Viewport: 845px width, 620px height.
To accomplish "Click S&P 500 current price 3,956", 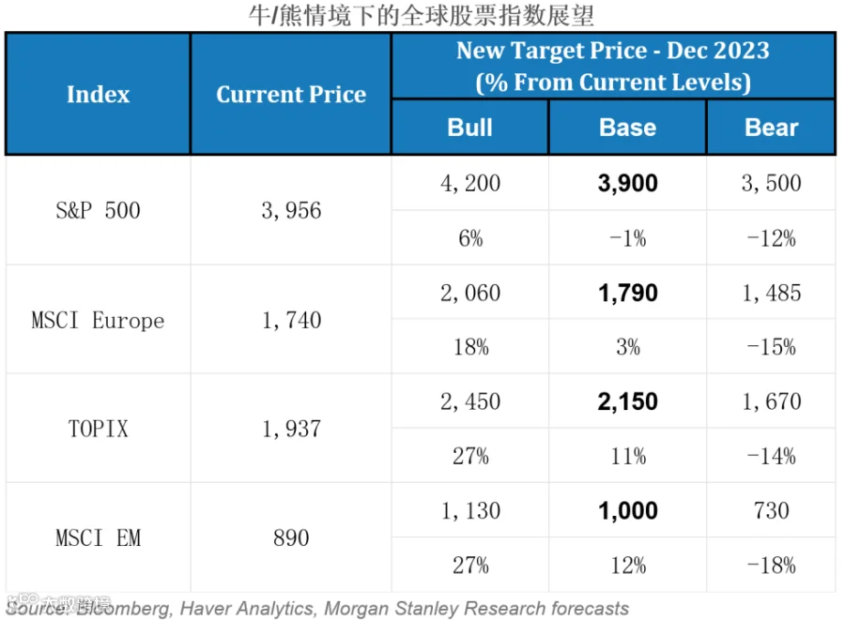I will [x=291, y=210].
